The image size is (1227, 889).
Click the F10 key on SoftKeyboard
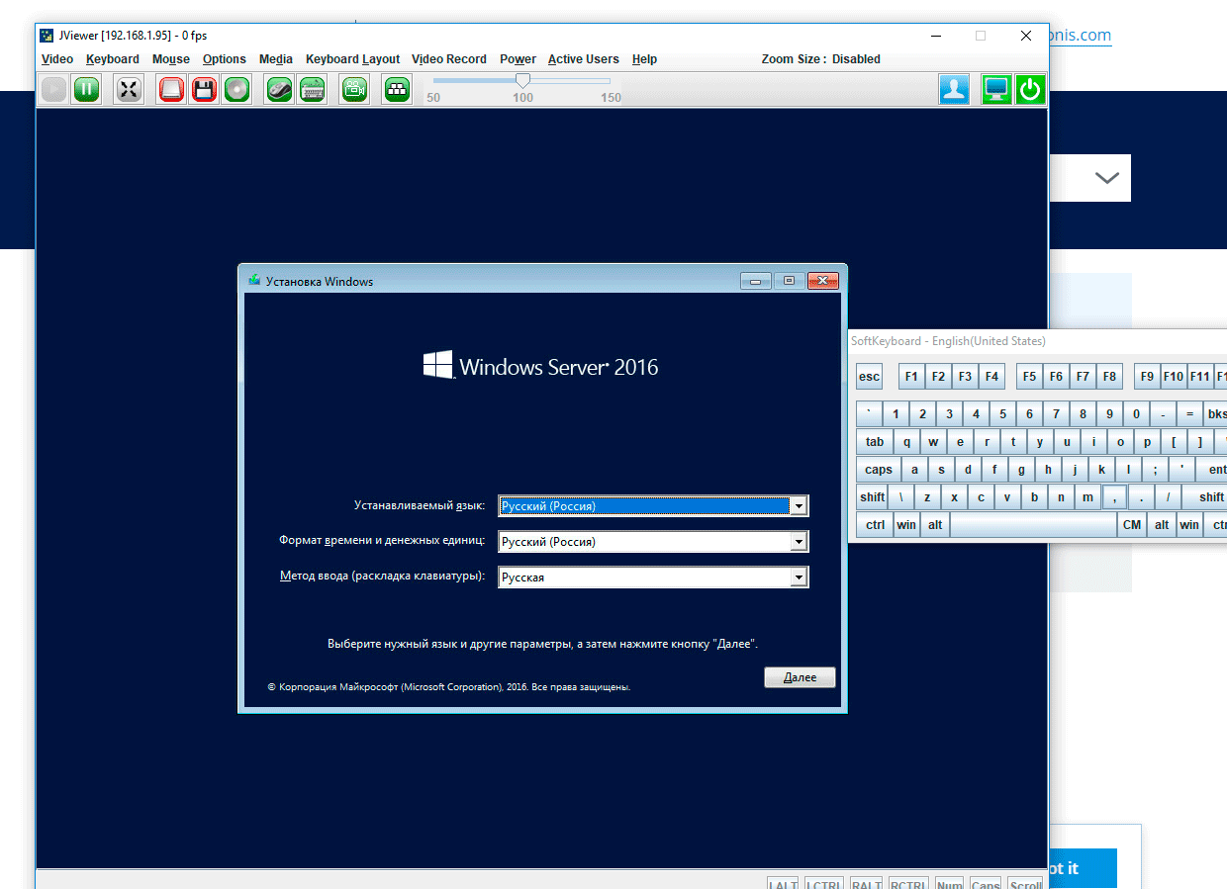point(1174,377)
